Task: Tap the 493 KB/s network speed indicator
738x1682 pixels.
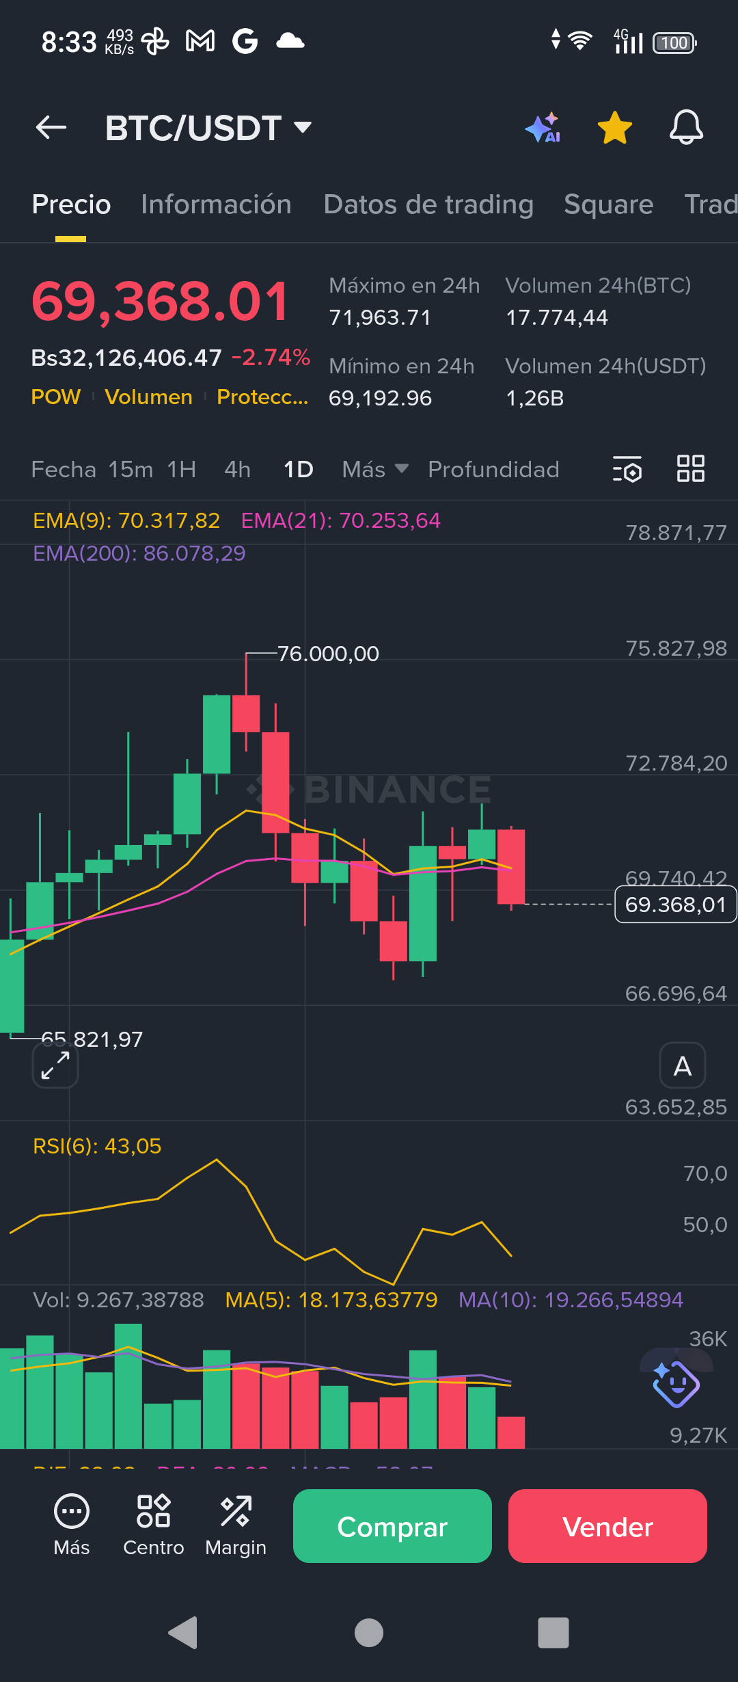Action: [x=120, y=42]
